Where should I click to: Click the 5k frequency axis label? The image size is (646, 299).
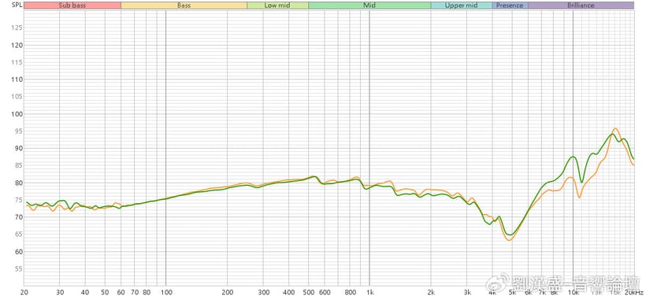pos(512,293)
